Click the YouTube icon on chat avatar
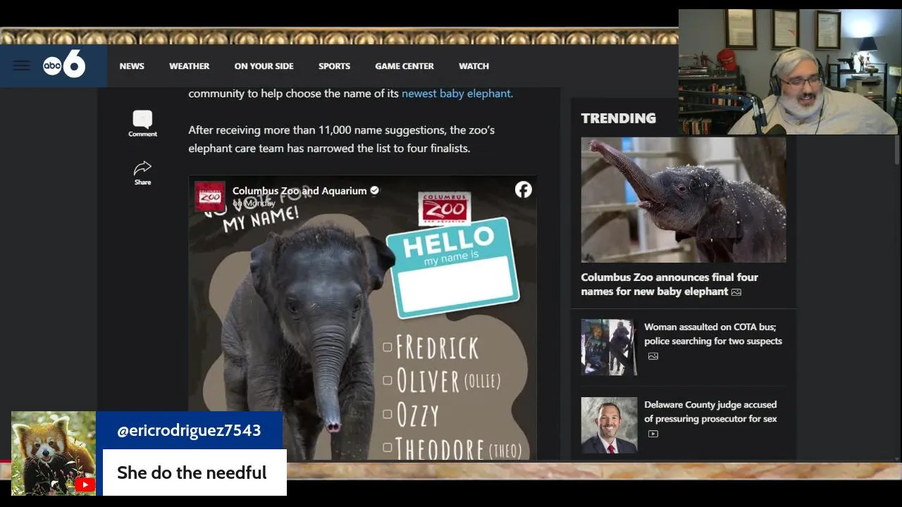Screen dimensions: 902x507 [85, 484]
